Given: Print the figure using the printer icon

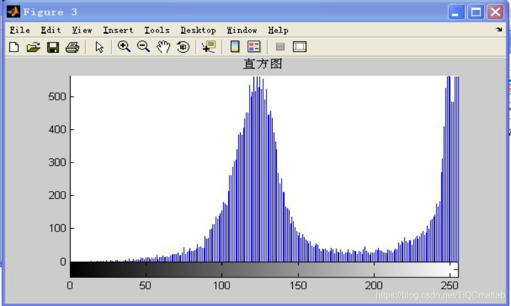Looking at the screenshot, I should click(72, 48).
